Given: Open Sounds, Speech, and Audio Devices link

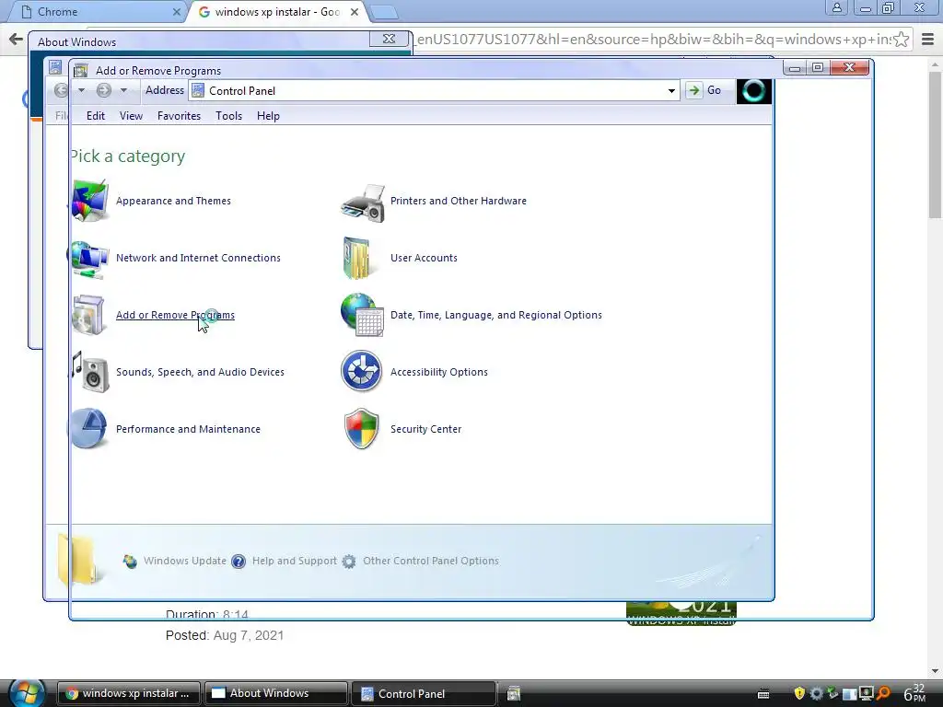Looking at the screenshot, I should 200,372.
